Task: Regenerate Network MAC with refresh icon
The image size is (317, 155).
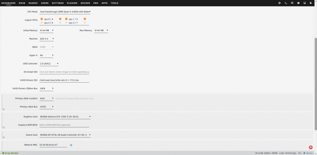Action: point(71,145)
